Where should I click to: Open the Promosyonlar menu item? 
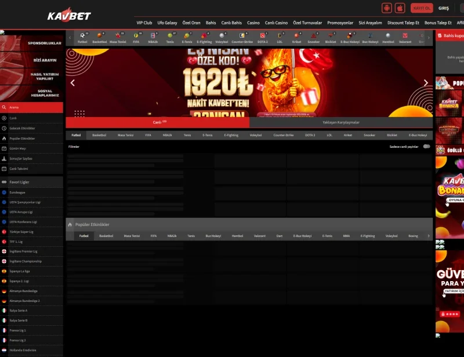(x=340, y=23)
